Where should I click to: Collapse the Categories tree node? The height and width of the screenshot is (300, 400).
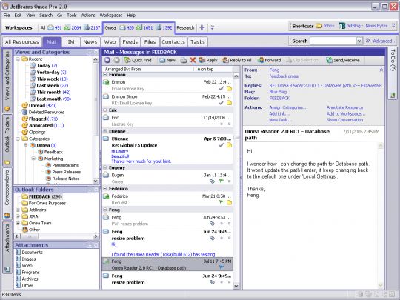point(18,139)
